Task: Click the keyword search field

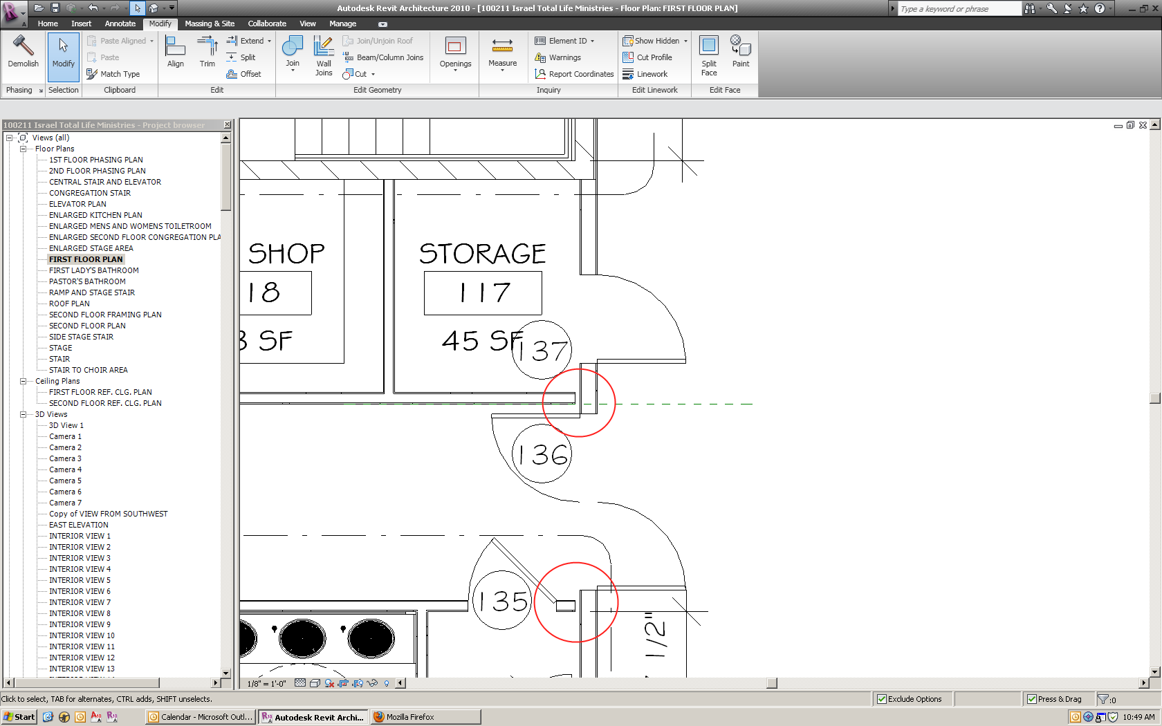Action: [959, 9]
